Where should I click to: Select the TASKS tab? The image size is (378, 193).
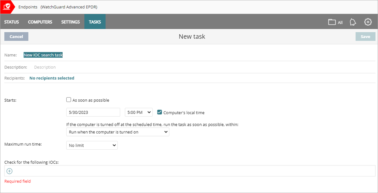click(x=95, y=22)
